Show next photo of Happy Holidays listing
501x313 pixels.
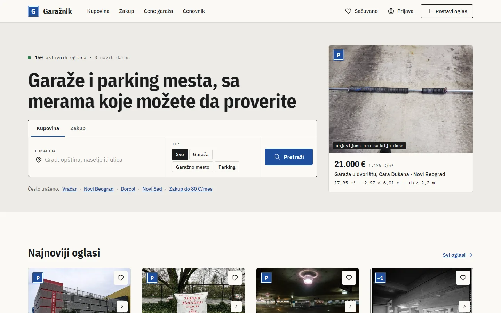click(x=236, y=306)
